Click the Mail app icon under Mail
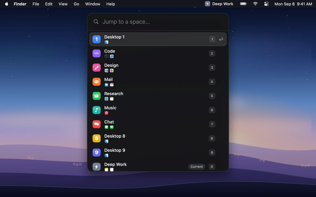 106,85
